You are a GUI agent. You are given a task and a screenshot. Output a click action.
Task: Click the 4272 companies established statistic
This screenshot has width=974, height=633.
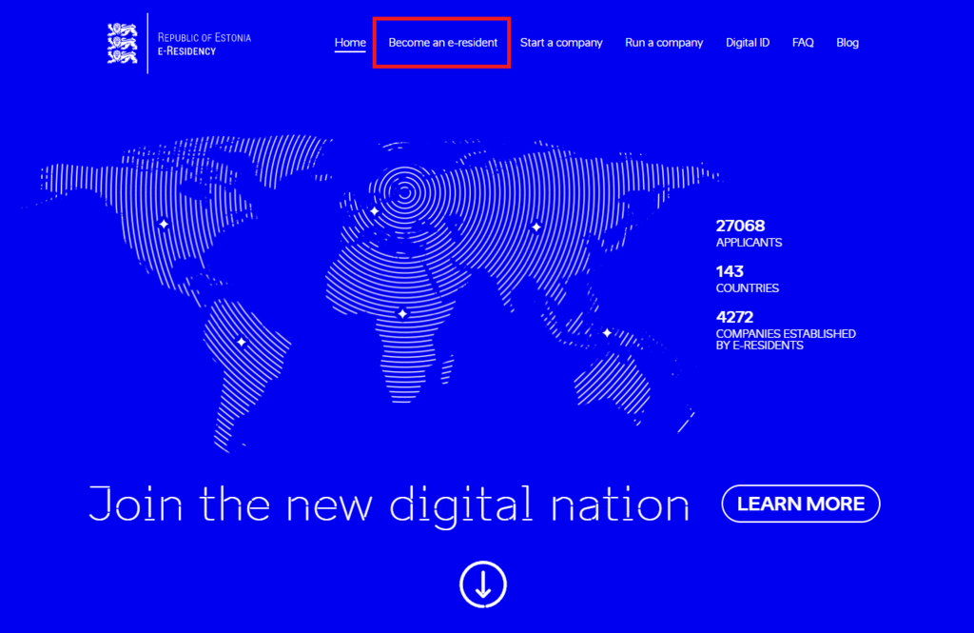pos(786,331)
